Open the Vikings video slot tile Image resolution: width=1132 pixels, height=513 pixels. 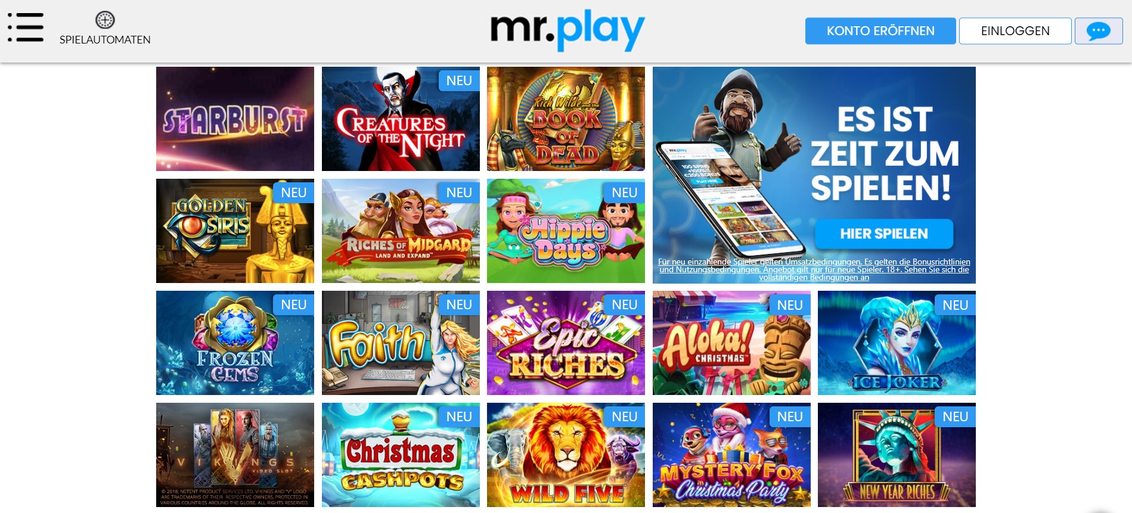235,455
